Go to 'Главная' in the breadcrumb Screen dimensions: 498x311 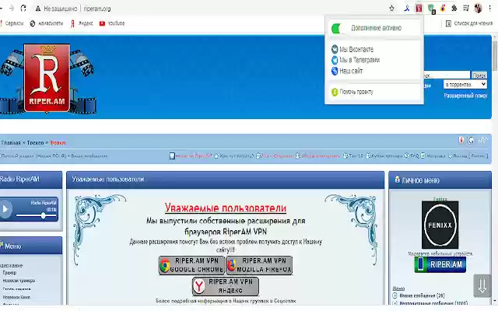[x=11, y=143]
